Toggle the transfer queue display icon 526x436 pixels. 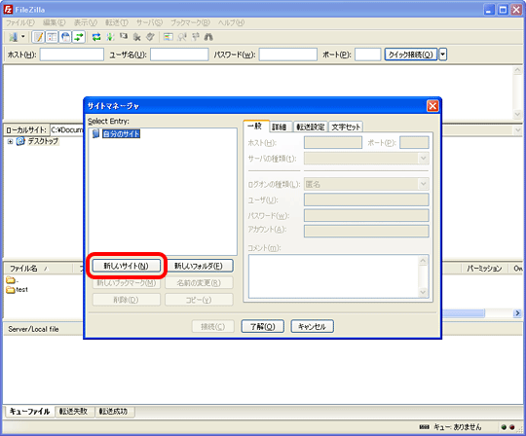point(79,37)
